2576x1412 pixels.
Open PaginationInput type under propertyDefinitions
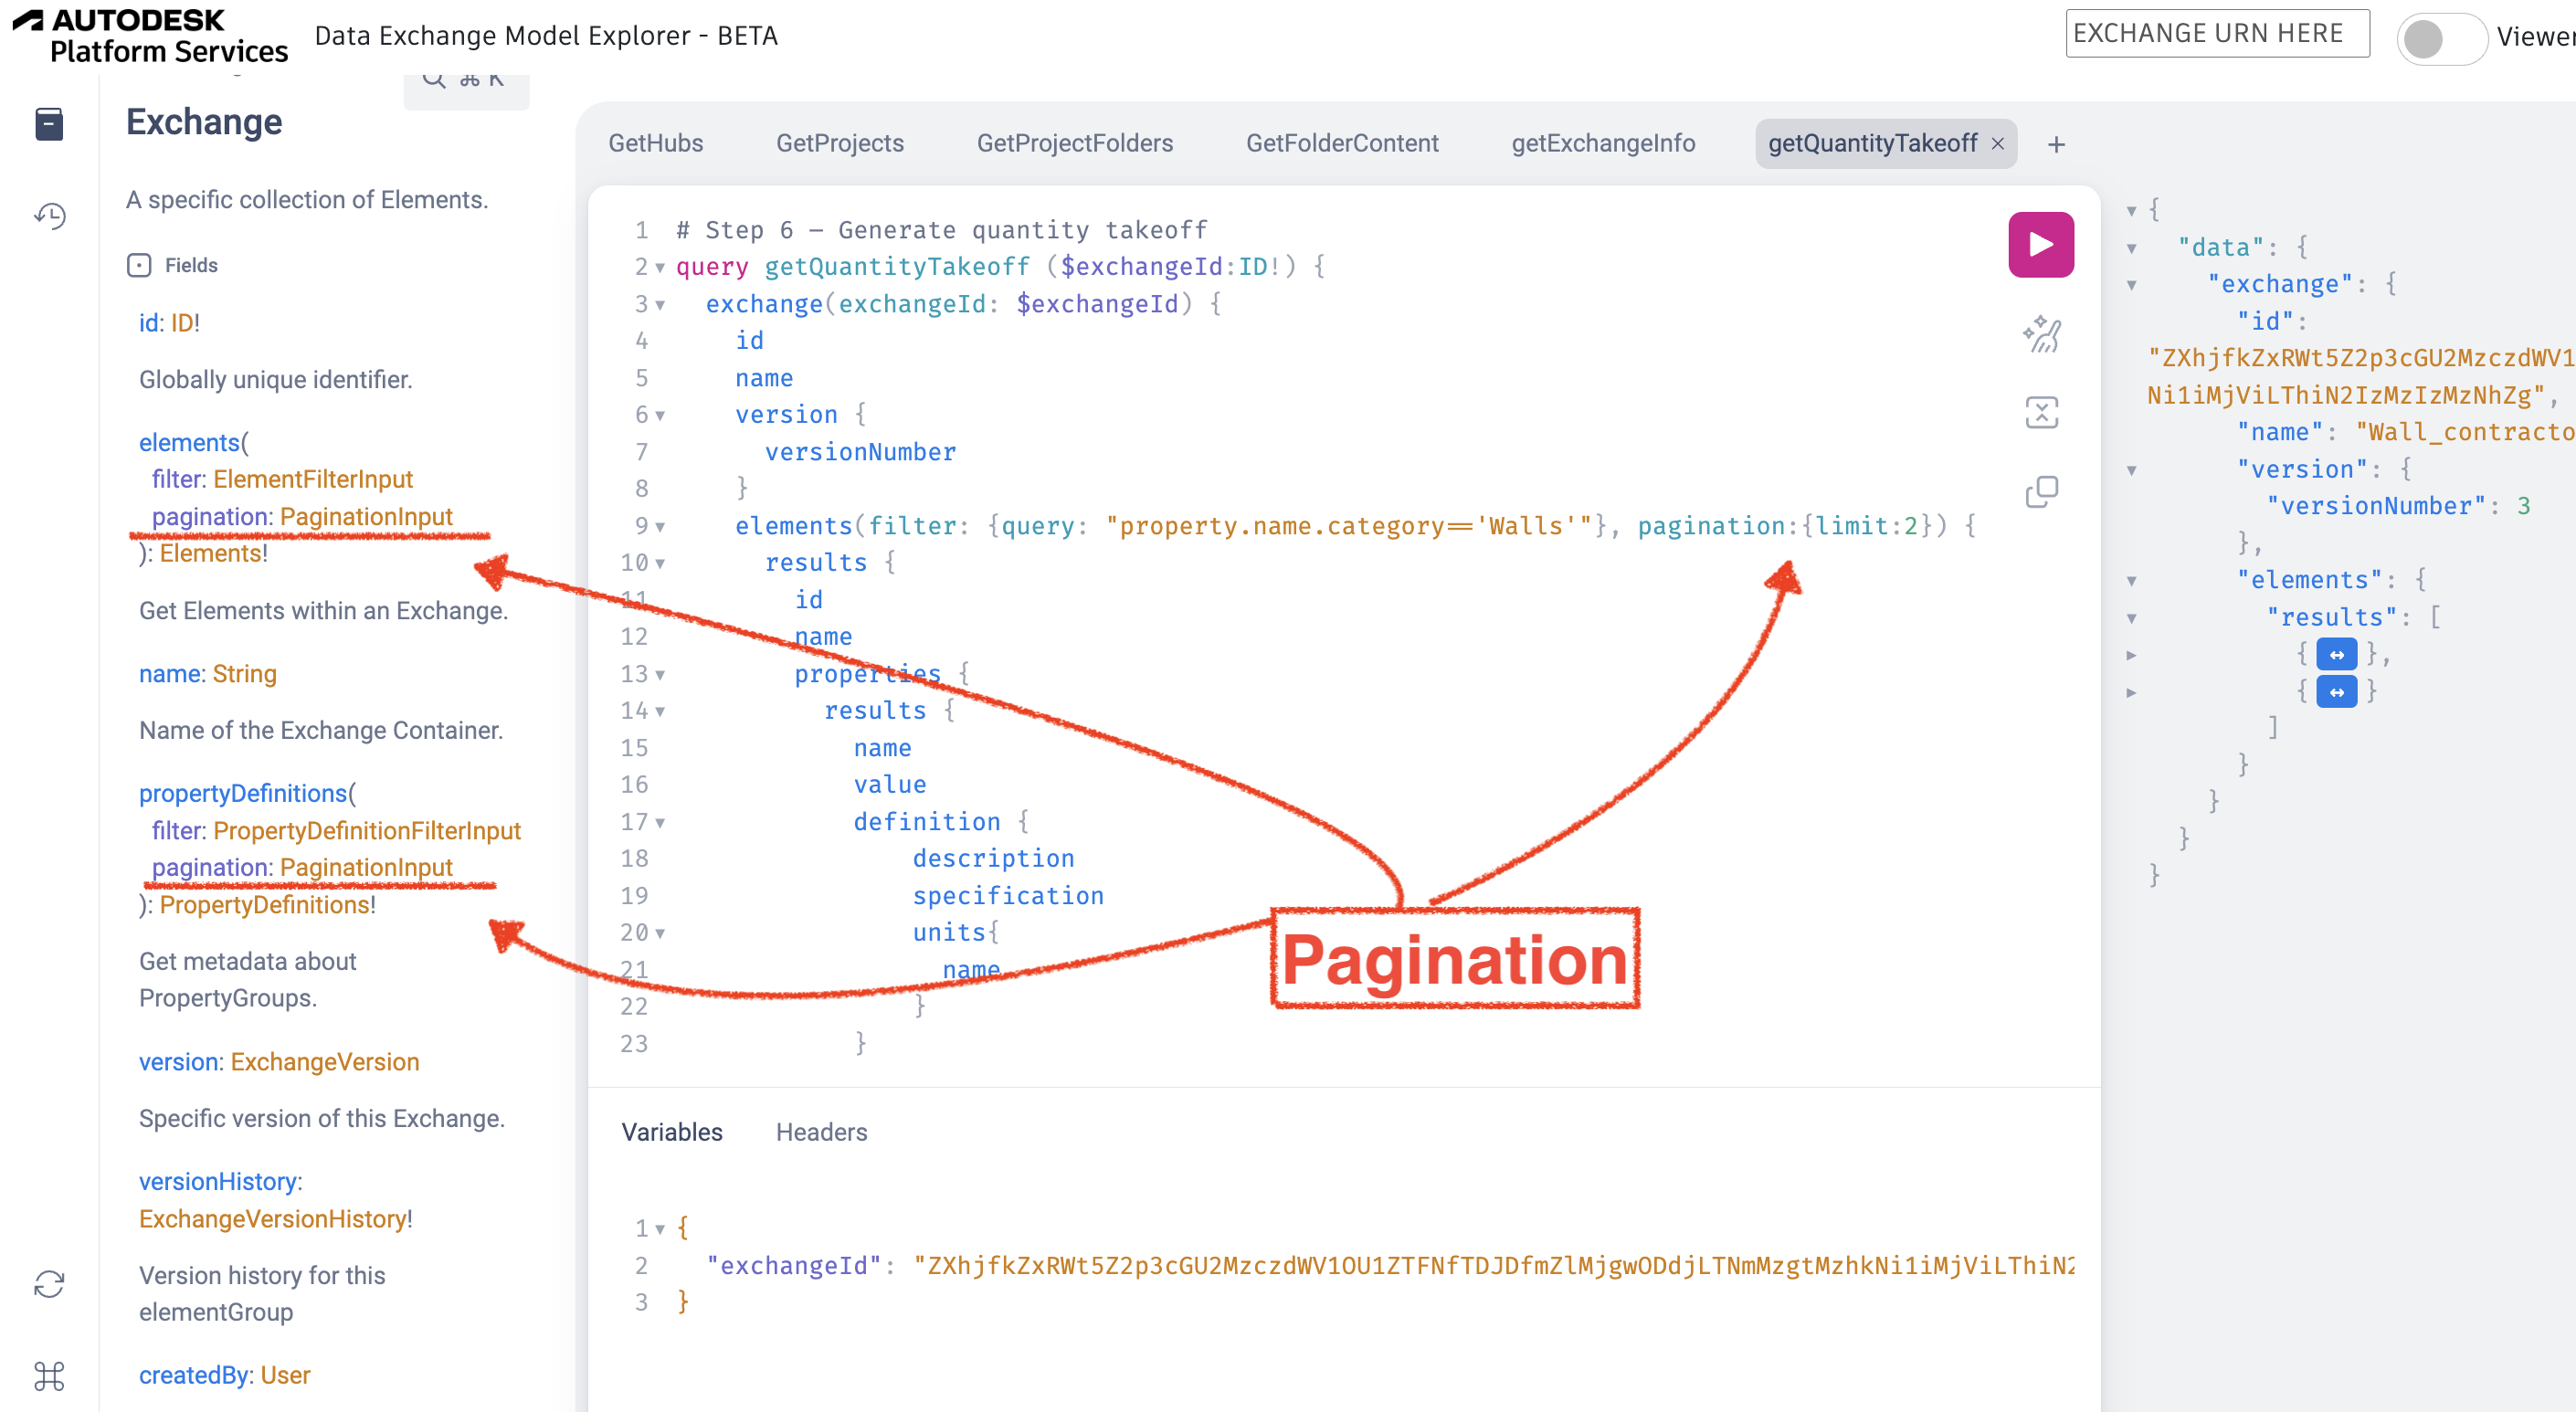[x=366, y=867]
